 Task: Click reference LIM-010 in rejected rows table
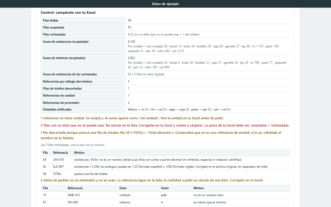click(58, 160)
